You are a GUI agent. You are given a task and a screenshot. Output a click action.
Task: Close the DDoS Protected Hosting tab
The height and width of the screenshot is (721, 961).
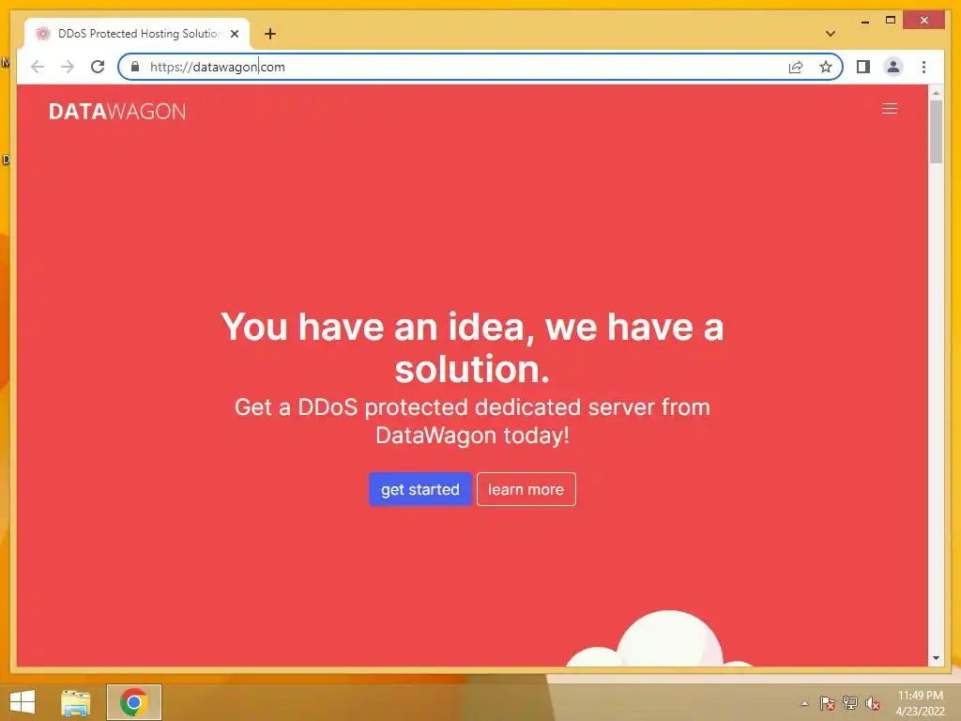point(234,34)
